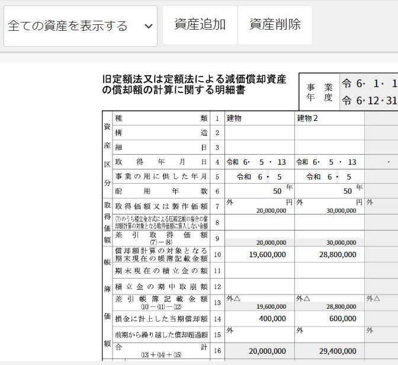Click the 30,000,000 acquisition cost in row 7
The image size is (398, 365).
[341, 210]
